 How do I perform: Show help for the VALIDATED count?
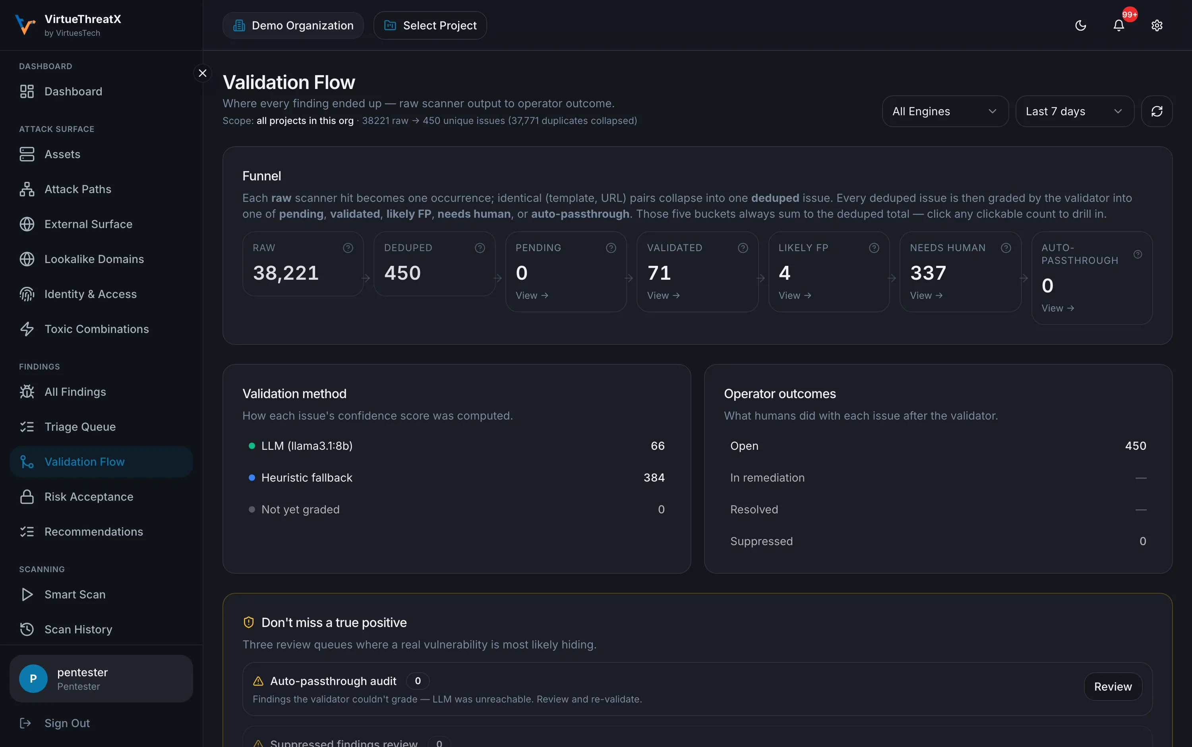743,248
